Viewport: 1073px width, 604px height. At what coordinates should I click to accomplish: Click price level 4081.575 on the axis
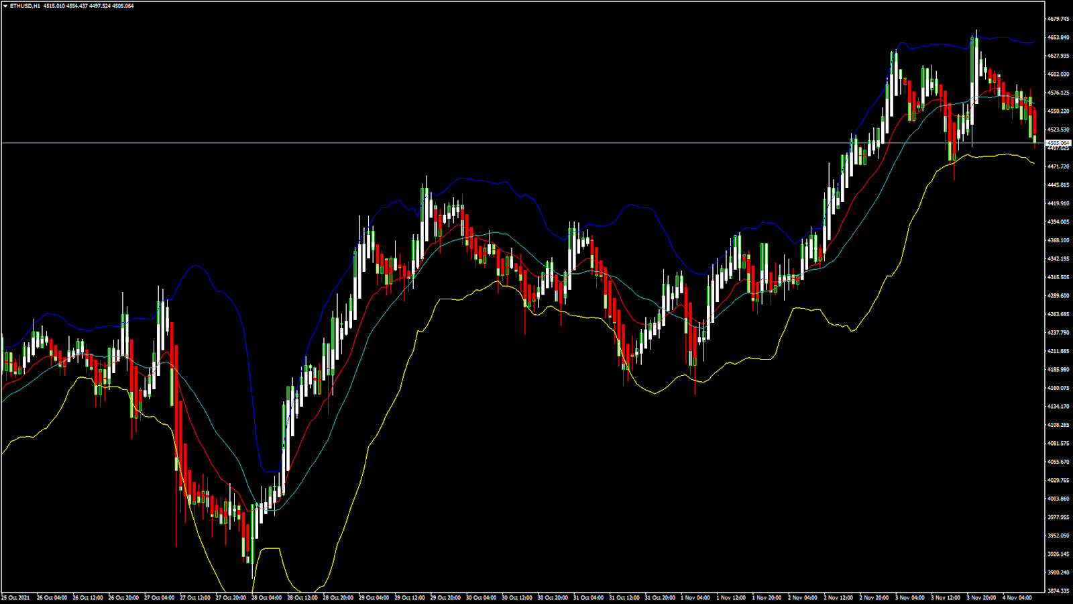point(1058,444)
